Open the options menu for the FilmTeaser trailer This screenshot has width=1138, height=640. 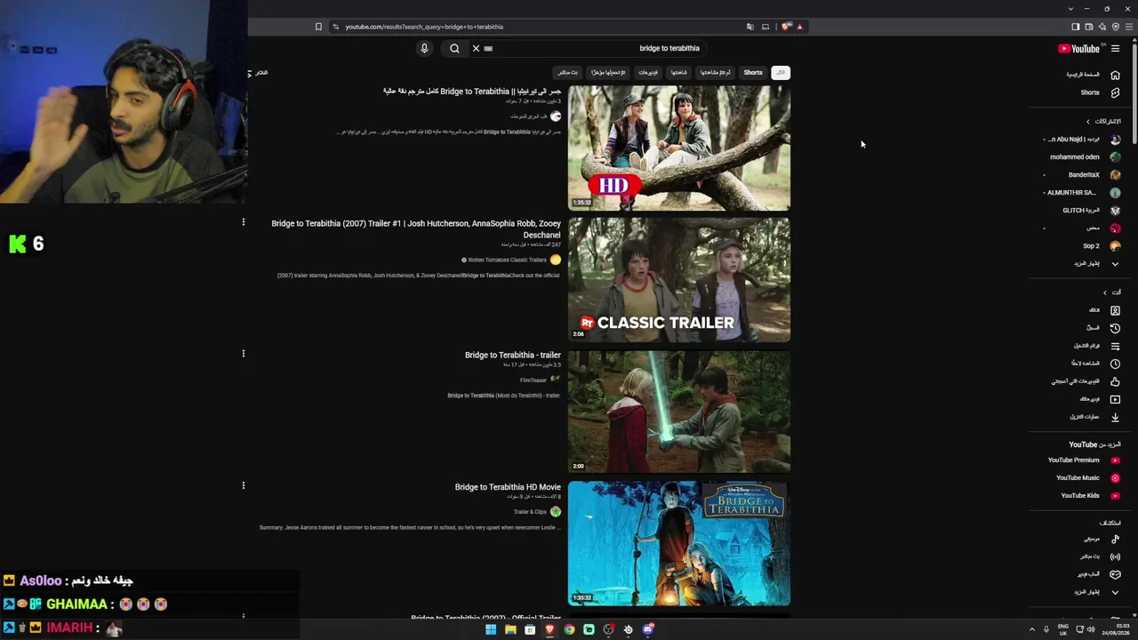tap(243, 354)
